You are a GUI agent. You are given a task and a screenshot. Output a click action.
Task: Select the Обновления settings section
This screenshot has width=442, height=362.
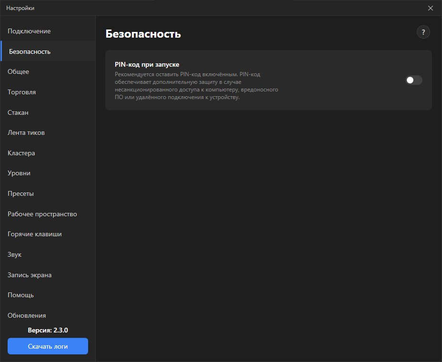(x=48, y=315)
